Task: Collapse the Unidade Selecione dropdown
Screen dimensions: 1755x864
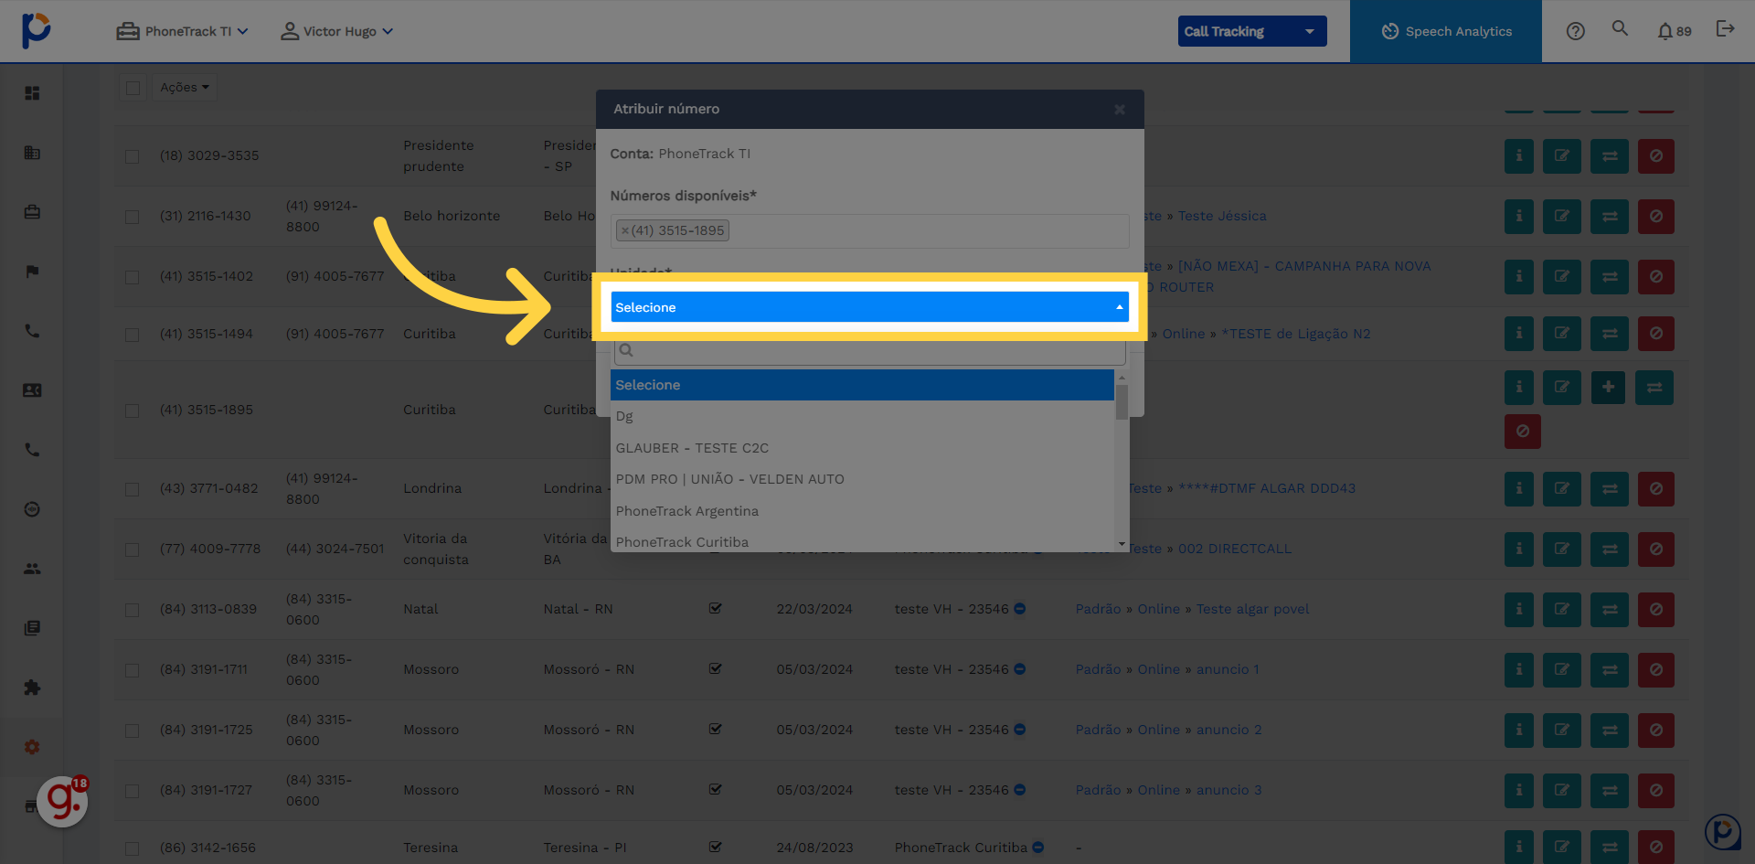Action: 869,307
